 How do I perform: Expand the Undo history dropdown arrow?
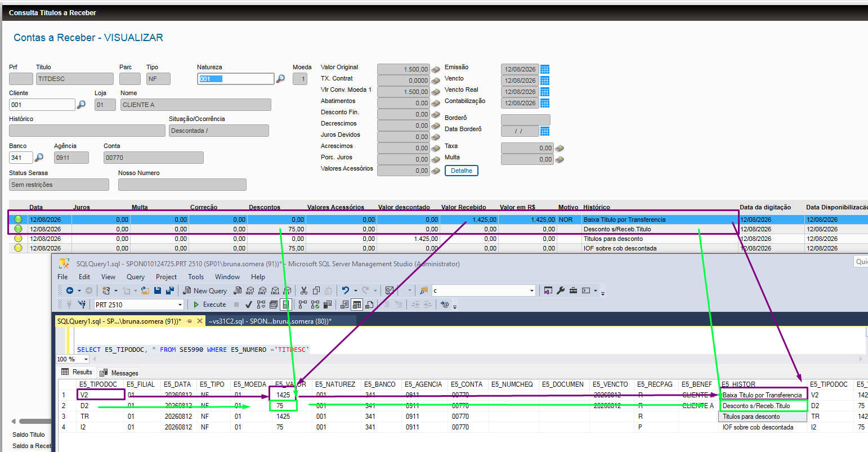[x=356, y=290]
